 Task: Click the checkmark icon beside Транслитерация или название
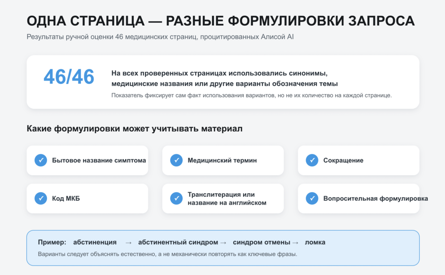(x=176, y=199)
